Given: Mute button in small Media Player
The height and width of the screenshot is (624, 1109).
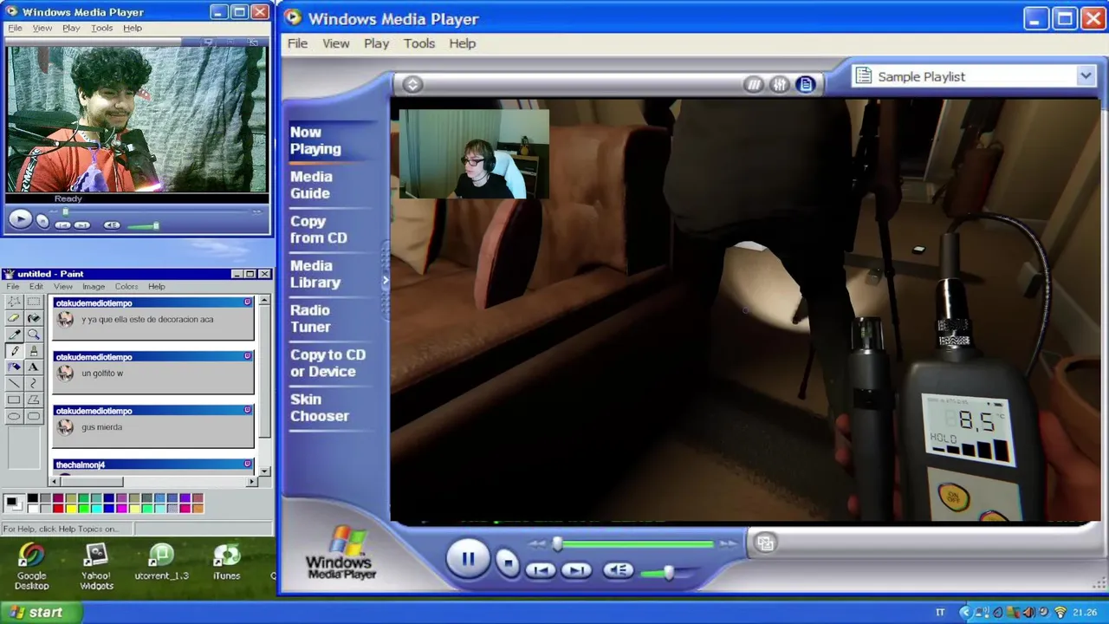Looking at the screenshot, I should (112, 225).
